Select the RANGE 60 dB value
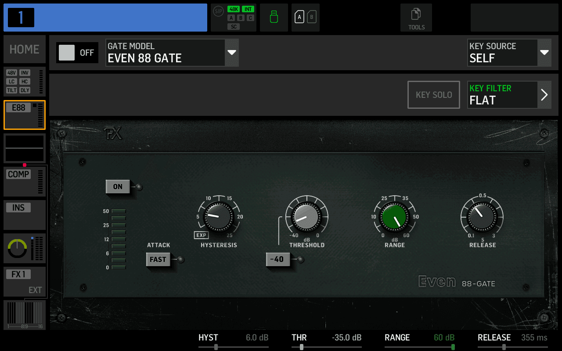The image size is (562, 351). coord(444,337)
